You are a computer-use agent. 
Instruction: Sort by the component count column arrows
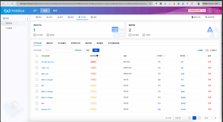coord(187,56)
